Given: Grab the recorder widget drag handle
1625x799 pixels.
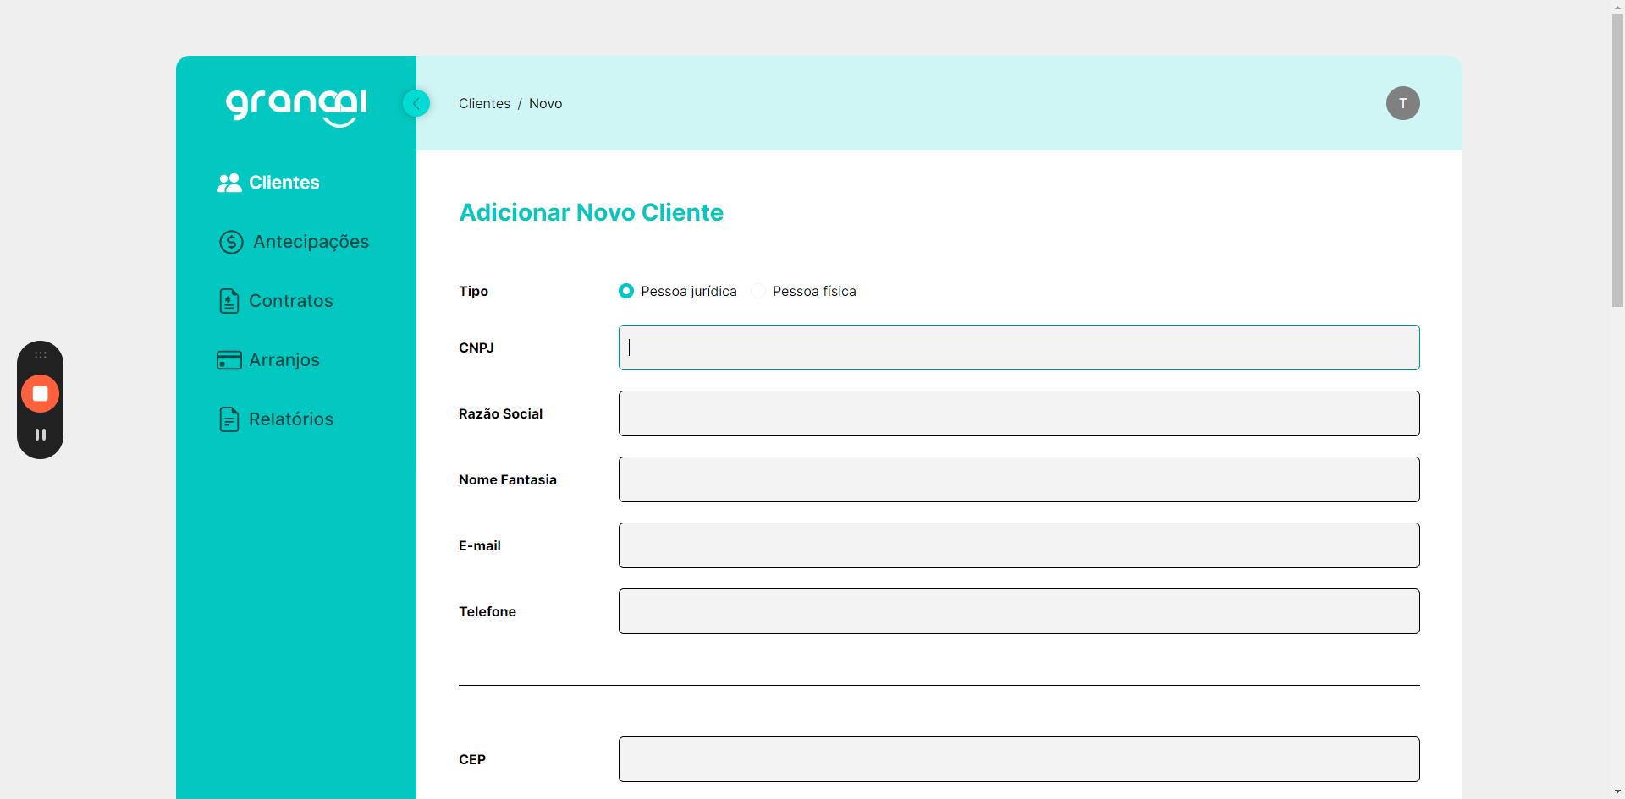Looking at the screenshot, I should click(40, 355).
